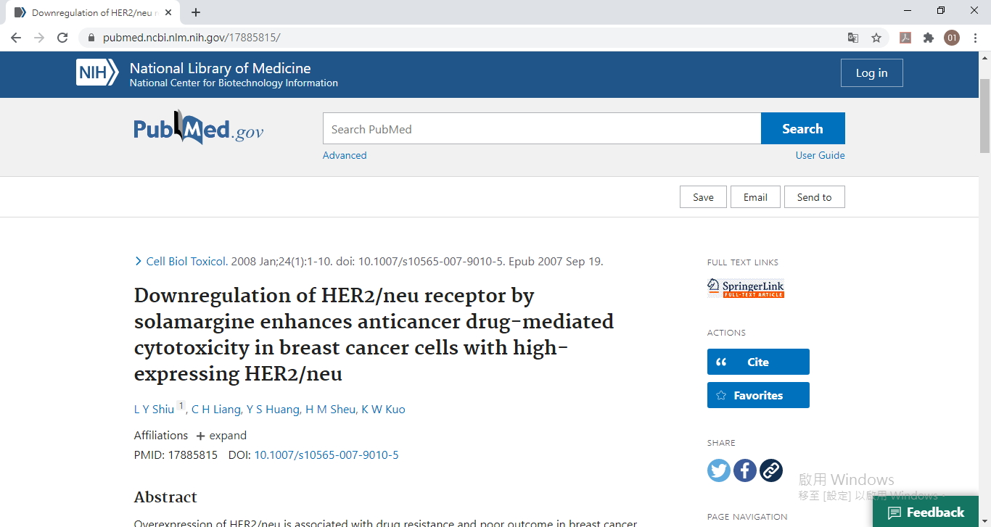Click the NIH logo
The image size is (991, 527).
(97, 73)
